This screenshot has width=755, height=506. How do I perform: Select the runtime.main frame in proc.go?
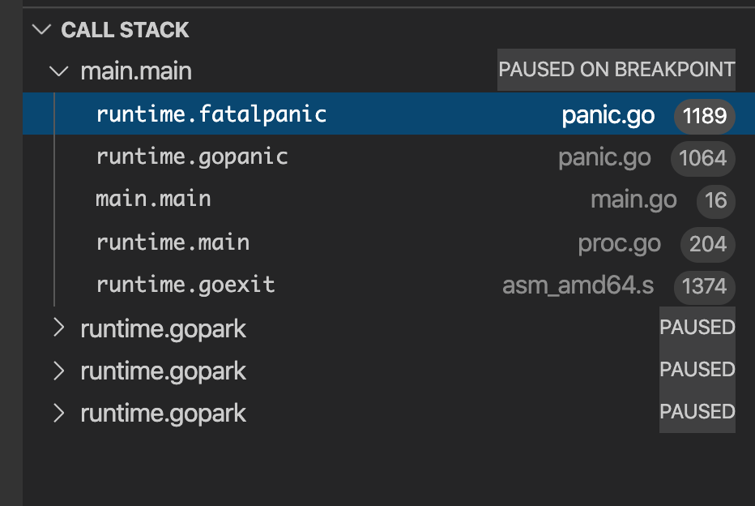click(173, 242)
